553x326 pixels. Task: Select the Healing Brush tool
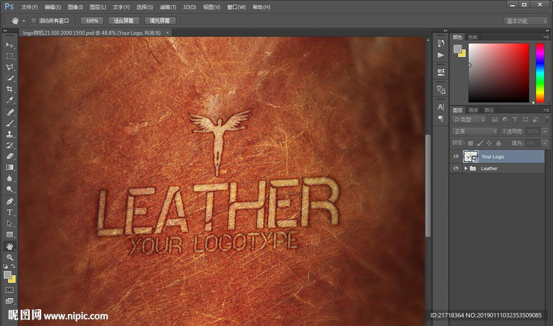pos(10,112)
